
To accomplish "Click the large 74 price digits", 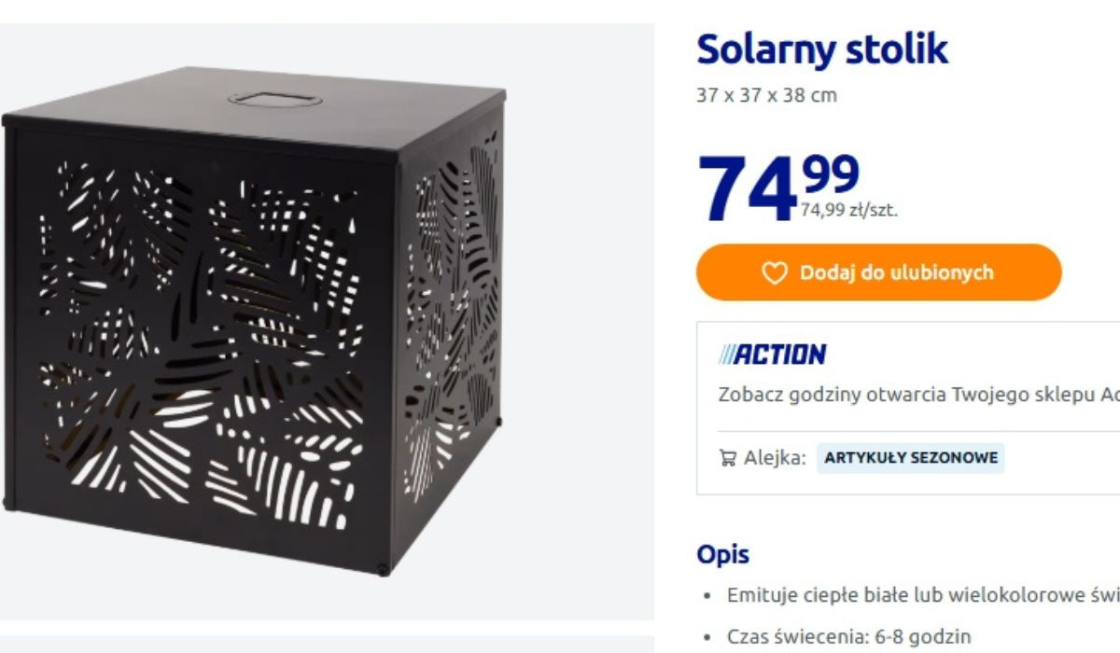I will [747, 191].
